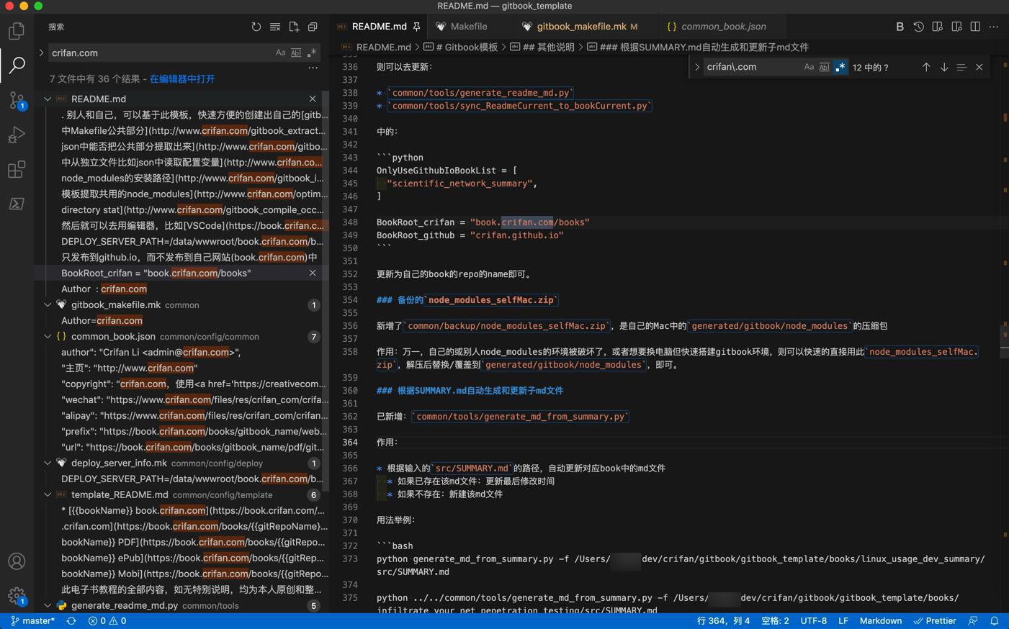Click the synchronize changes status icon
Image resolution: width=1009 pixels, height=629 pixels.
(x=71, y=620)
